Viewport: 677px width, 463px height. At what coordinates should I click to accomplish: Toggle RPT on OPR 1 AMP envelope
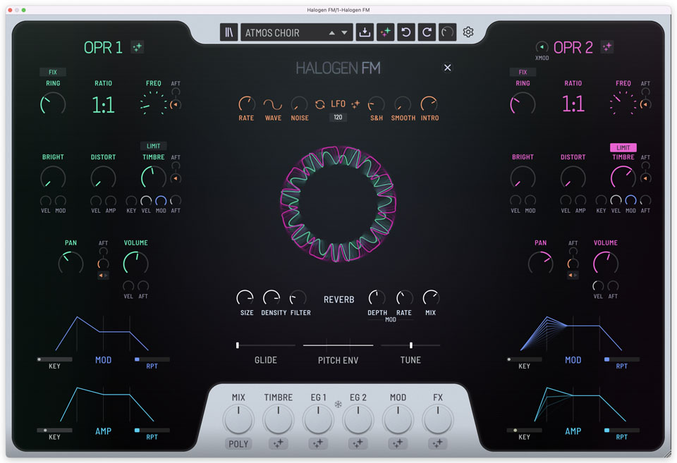point(152,430)
